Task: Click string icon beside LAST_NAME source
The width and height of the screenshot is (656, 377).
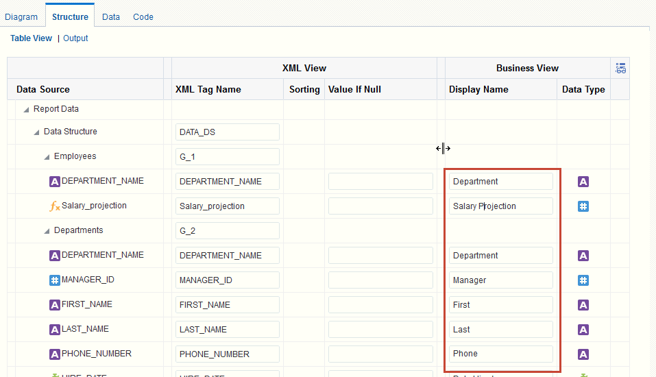Action: pos(55,330)
